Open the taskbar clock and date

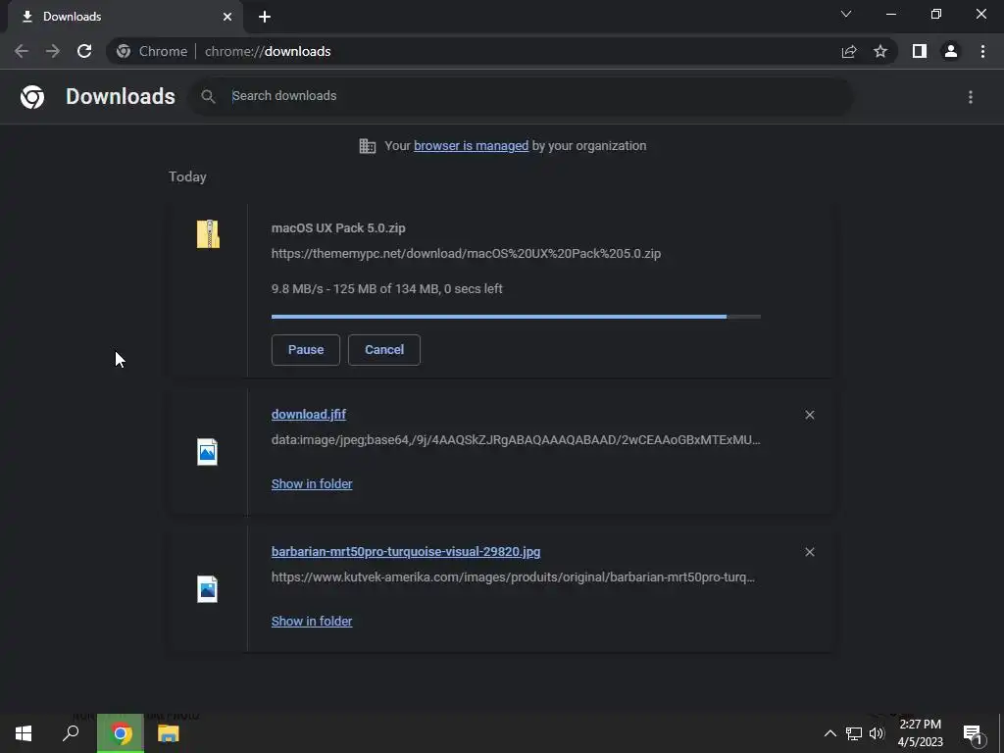tap(920, 733)
